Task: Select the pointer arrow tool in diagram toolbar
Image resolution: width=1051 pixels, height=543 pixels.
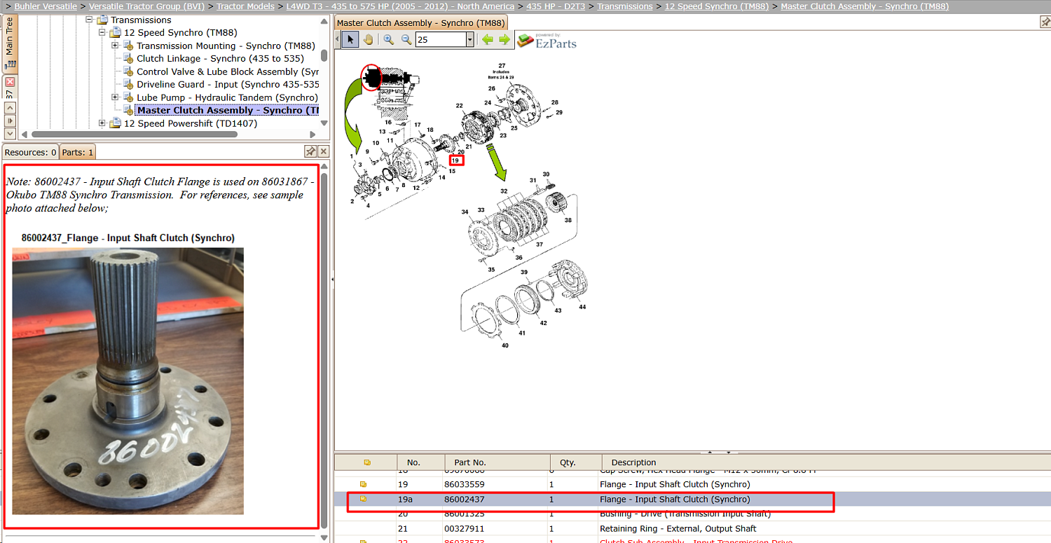Action: click(x=351, y=40)
